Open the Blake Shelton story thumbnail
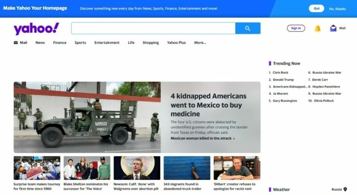This screenshot has width=357, height=195. click(87, 168)
